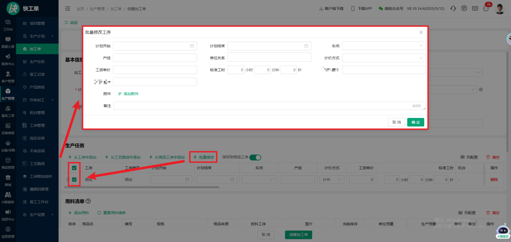The height and width of the screenshot is (242, 511).
Task: Select 工序管理 in the side menu
Action: point(37,125)
